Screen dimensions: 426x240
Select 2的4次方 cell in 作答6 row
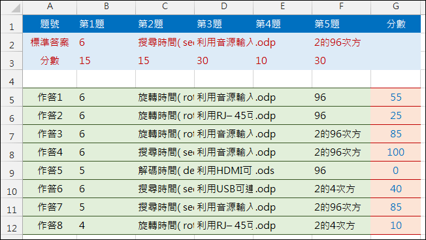(x=341, y=188)
